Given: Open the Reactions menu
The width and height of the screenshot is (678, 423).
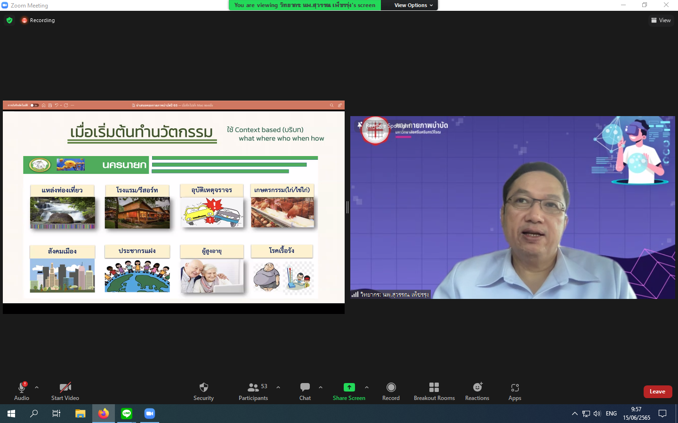Looking at the screenshot, I should (x=477, y=391).
